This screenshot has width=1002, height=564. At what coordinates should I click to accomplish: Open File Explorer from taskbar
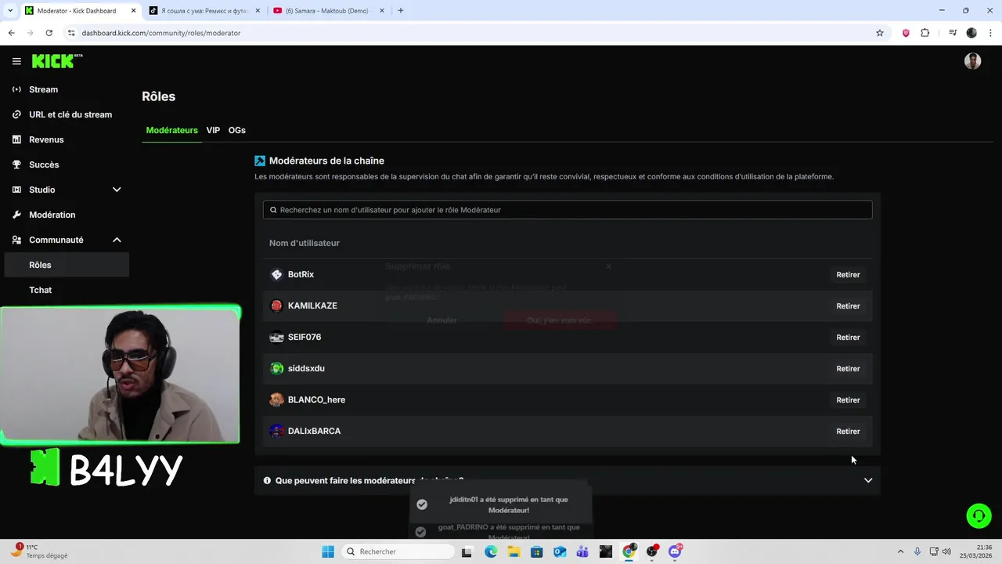coord(514,551)
